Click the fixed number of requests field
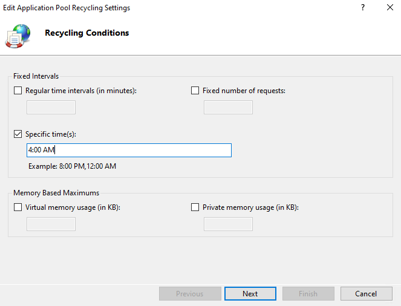 [x=228, y=108]
